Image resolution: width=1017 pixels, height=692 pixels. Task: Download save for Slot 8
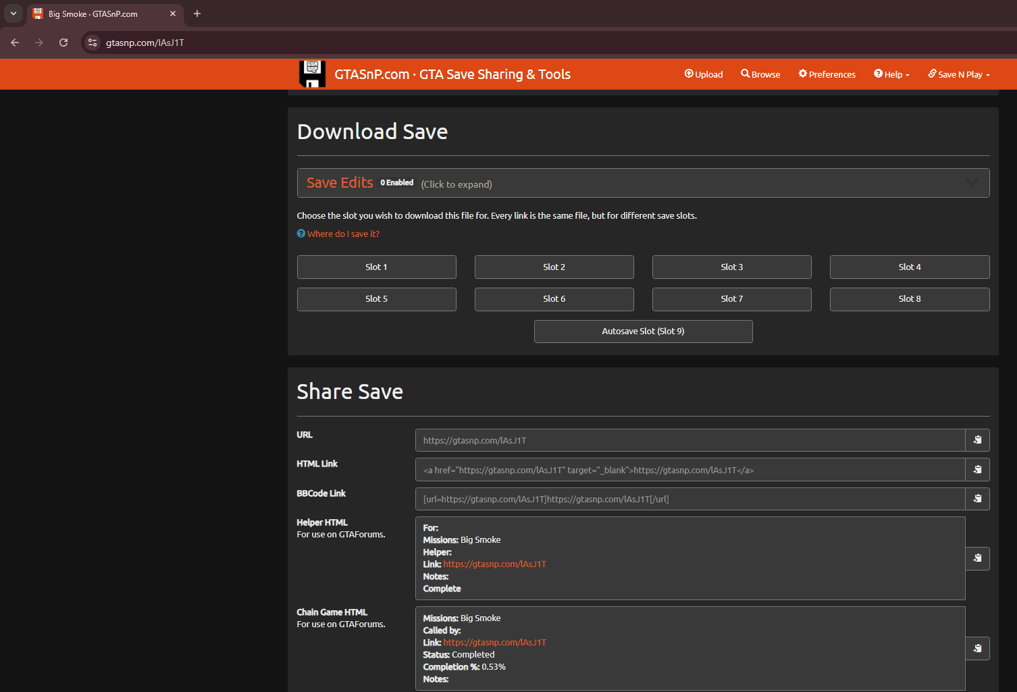tap(910, 299)
